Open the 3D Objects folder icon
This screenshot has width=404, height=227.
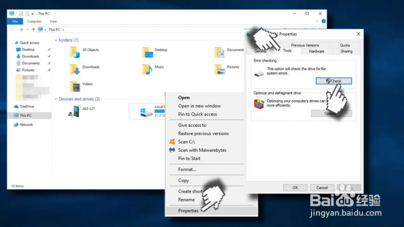click(75, 52)
